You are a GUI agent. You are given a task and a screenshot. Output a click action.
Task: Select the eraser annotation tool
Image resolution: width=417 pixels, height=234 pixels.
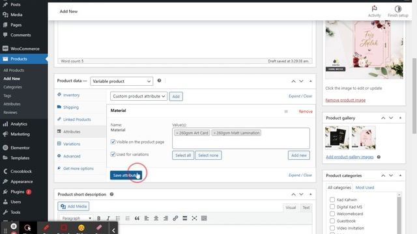(x=99, y=228)
